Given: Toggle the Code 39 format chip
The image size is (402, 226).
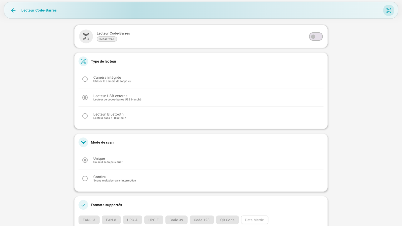Looking at the screenshot, I should [176, 220].
